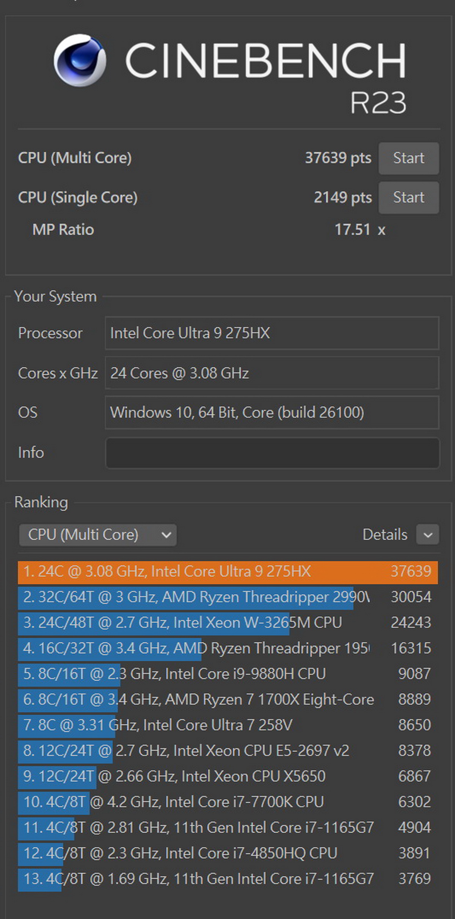Select the Intel Core i7-7700K ranking row
The height and width of the screenshot is (919, 455).
point(227,802)
